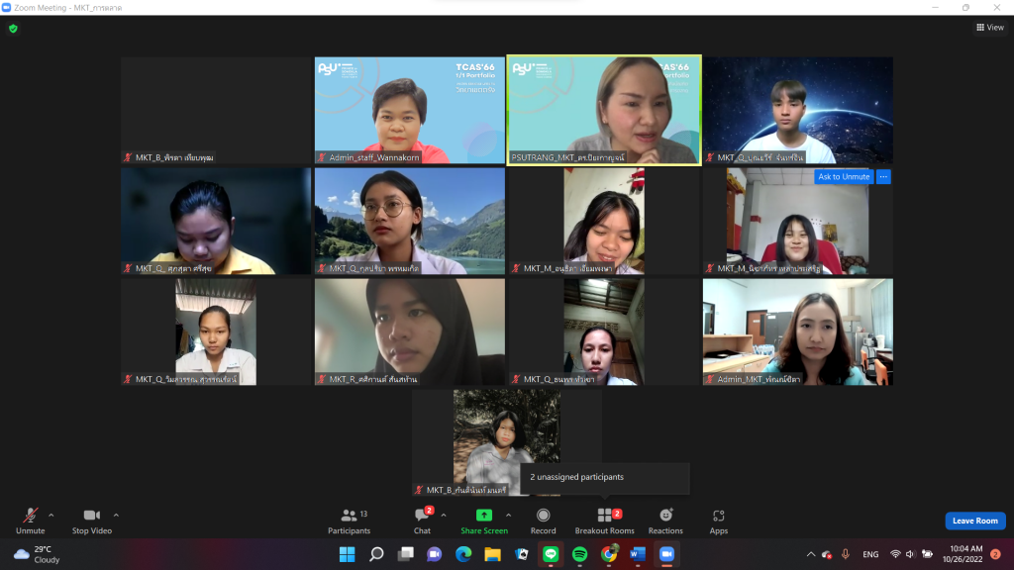The height and width of the screenshot is (570, 1014).
Task: Expand video options arrow beside Stop Video
Action: coord(116,515)
